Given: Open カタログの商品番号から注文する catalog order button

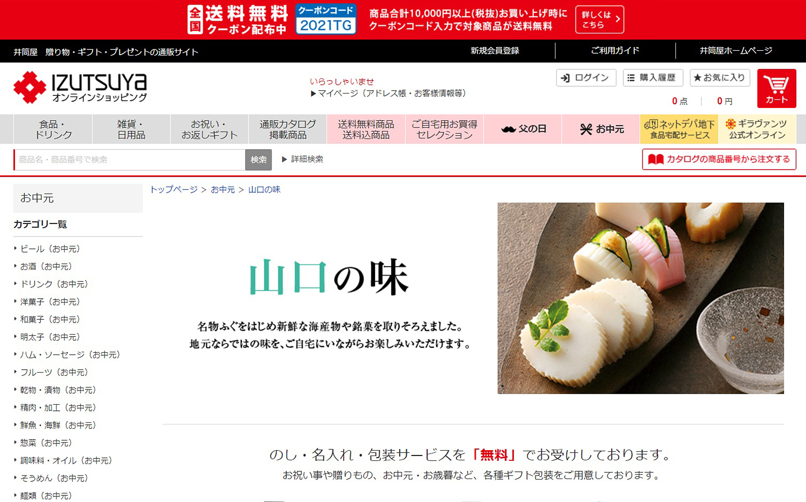Looking at the screenshot, I should click(x=719, y=159).
